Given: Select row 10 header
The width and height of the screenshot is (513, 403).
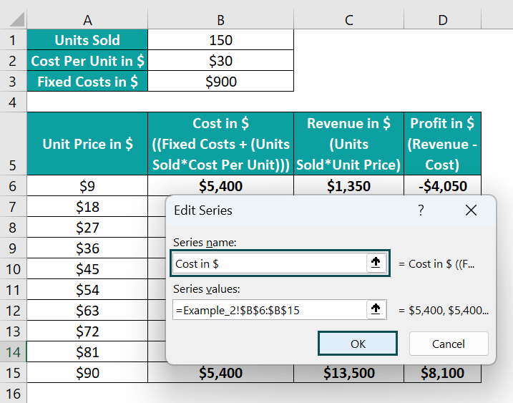Looking at the screenshot, I should 13,268.
